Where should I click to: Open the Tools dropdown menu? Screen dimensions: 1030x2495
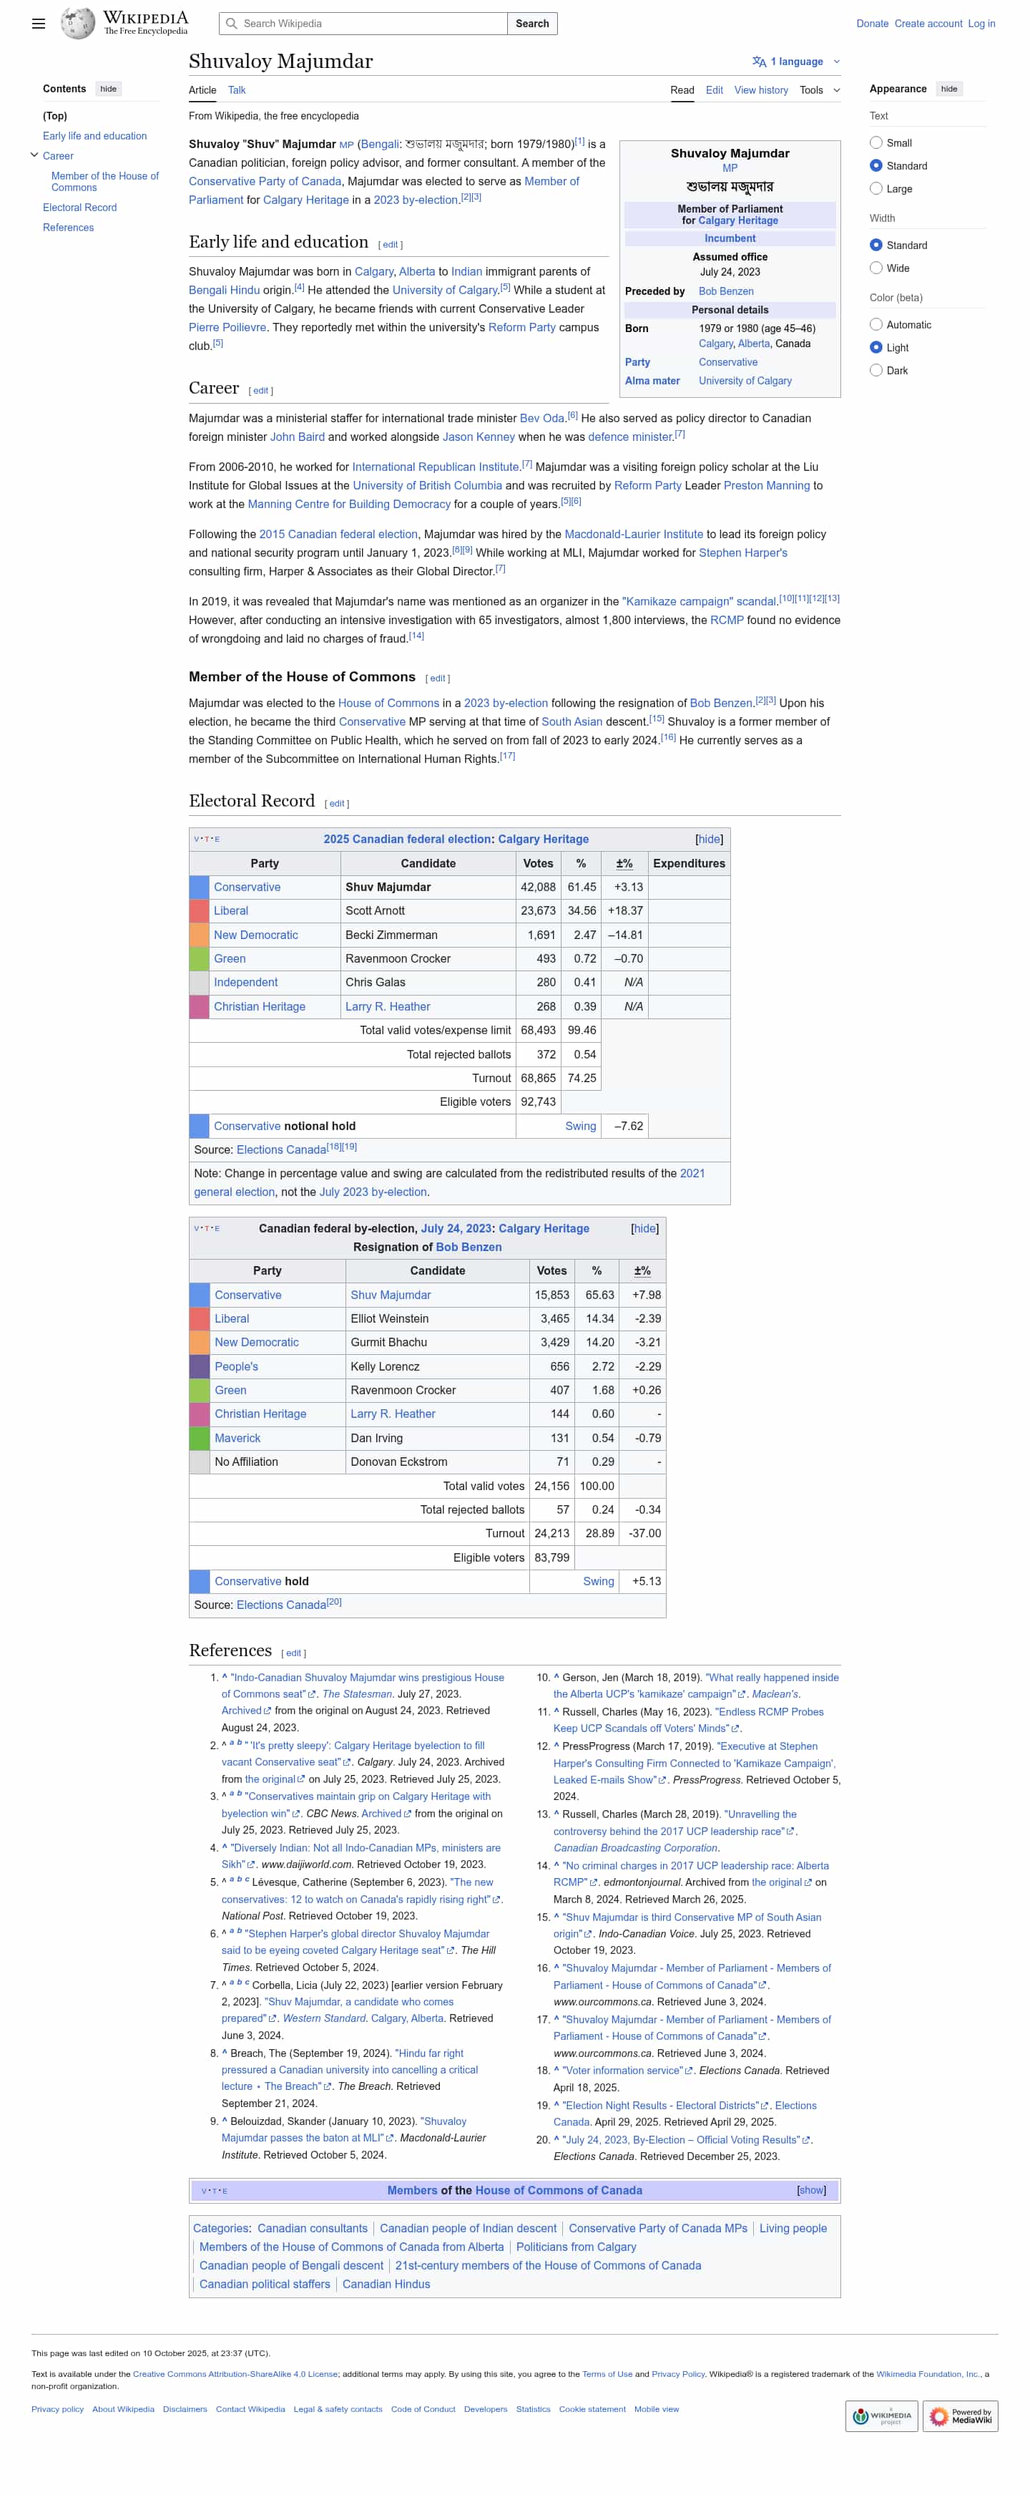point(819,90)
